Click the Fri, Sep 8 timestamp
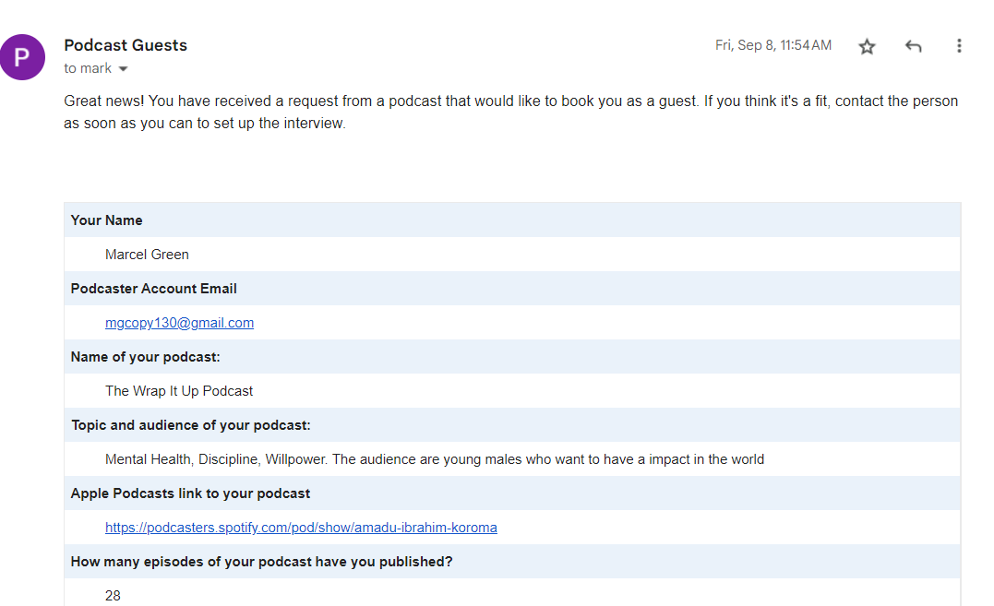 772,45
